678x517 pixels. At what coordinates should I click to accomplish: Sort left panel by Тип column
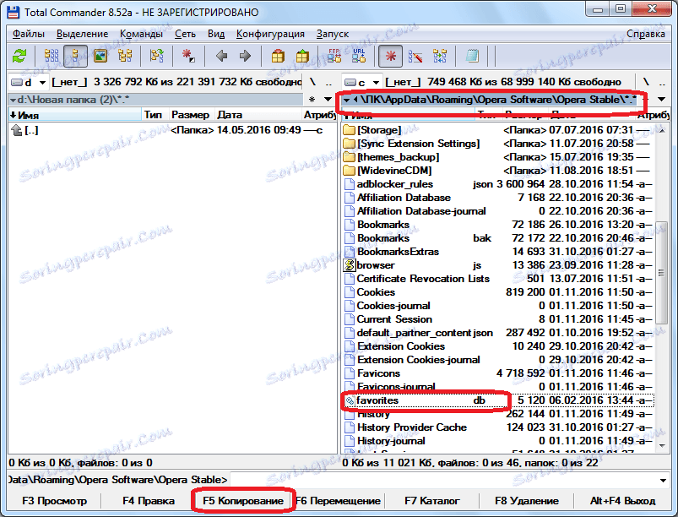[155, 115]
